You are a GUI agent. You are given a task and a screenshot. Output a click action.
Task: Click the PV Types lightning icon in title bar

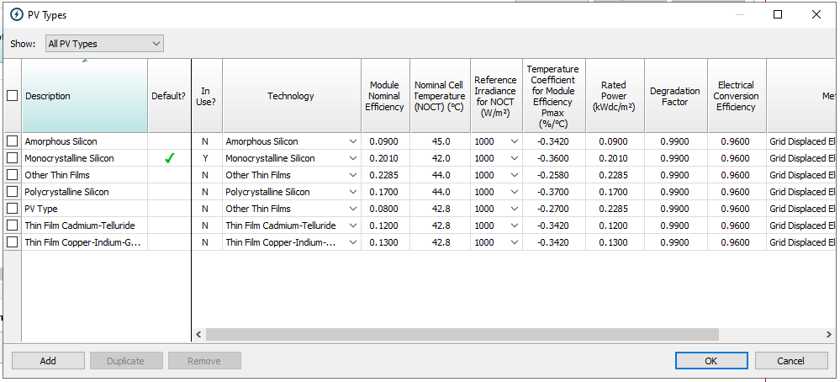pos(17,14)
